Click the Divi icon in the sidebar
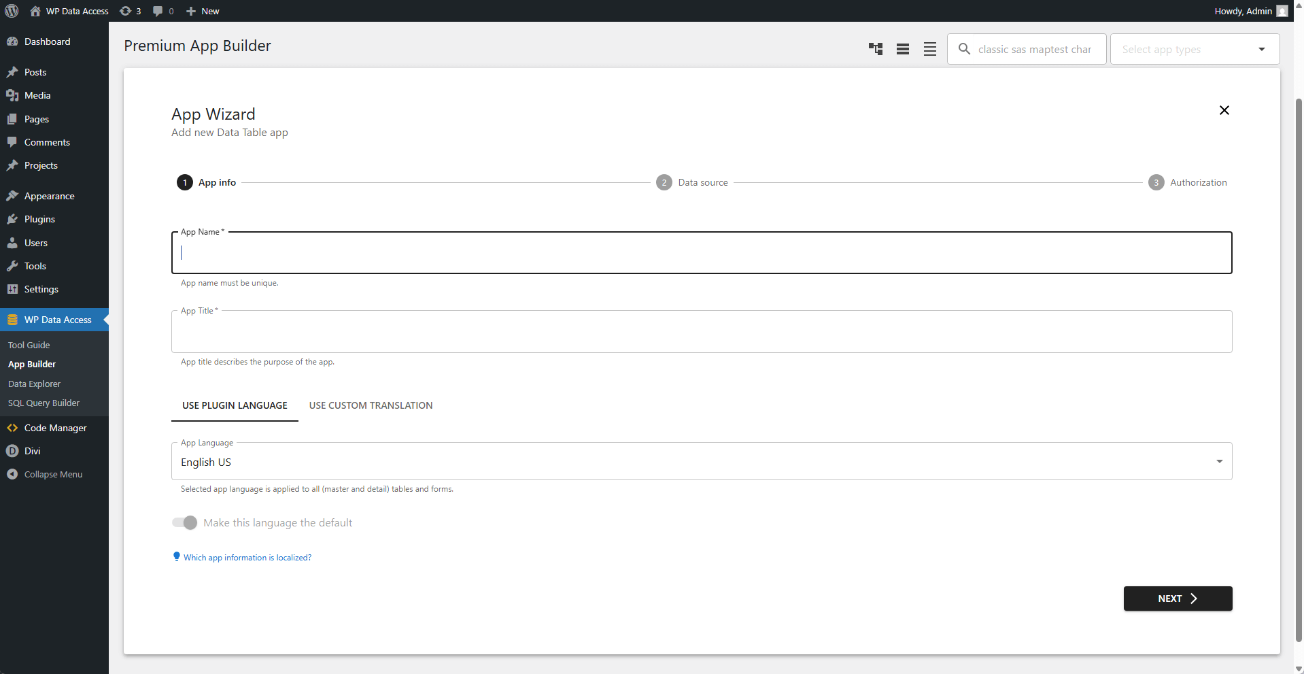The image size is (1304, 674). (12, 451)
